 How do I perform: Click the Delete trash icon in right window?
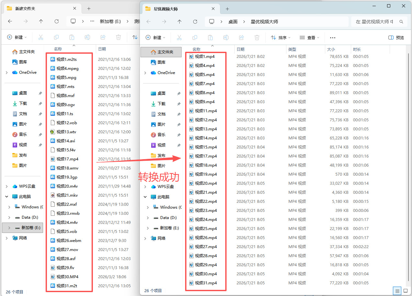[257, 38]
